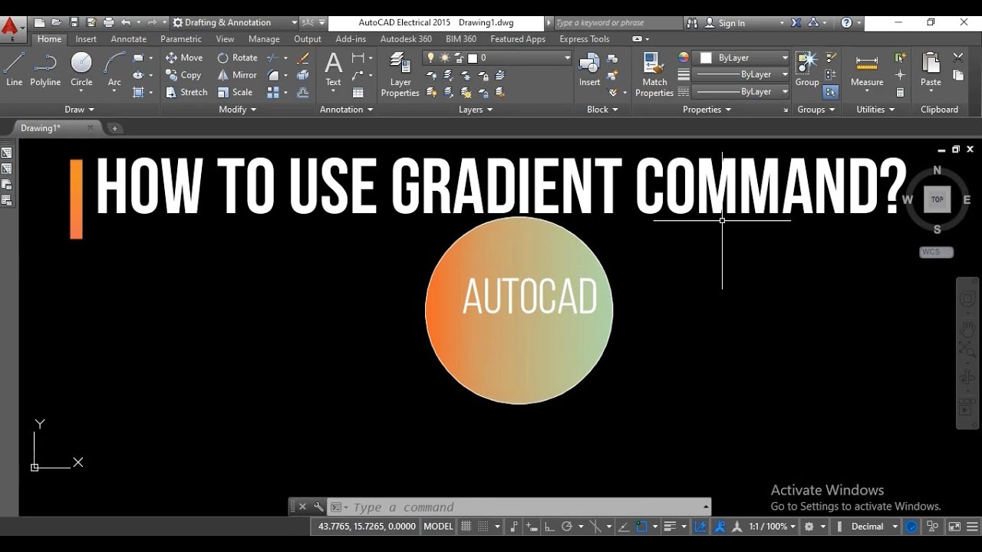982x552 pixels.
Task: Open the layer selection dropdown
Action: pyautogui.click(x=497, y=58)
